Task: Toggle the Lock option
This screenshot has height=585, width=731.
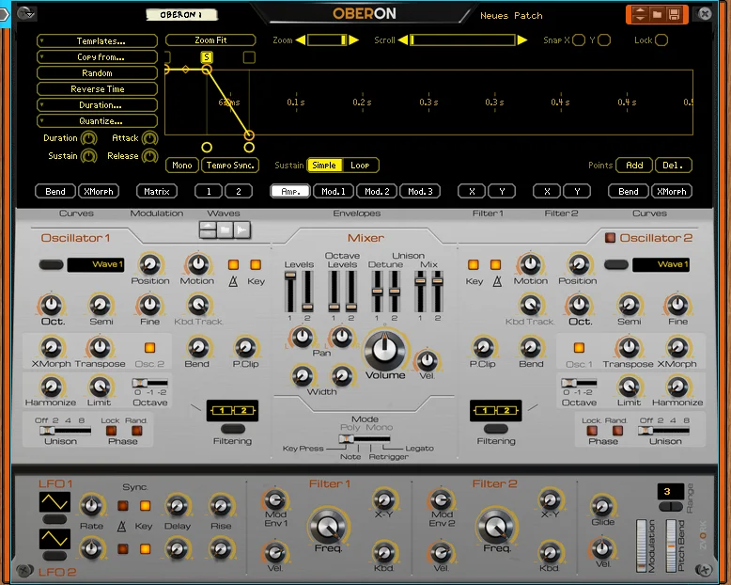Action: pyautogui.click(x=661, y=40)
